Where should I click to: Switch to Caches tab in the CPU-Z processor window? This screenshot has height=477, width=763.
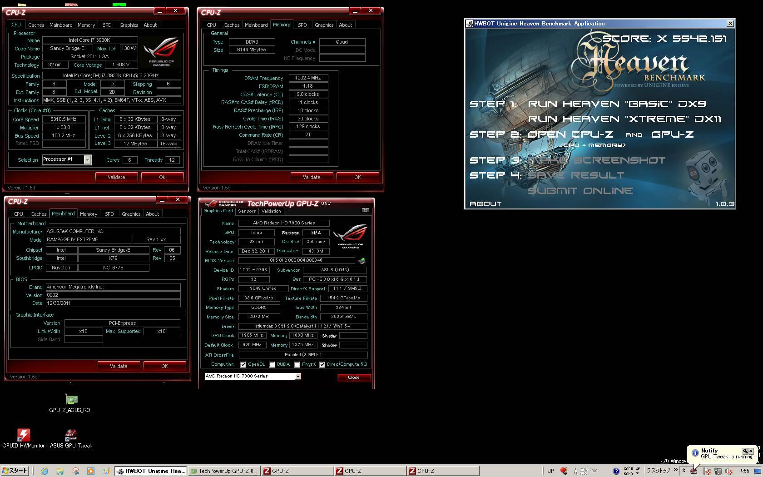pyautogui.click(x=36, y=25)
